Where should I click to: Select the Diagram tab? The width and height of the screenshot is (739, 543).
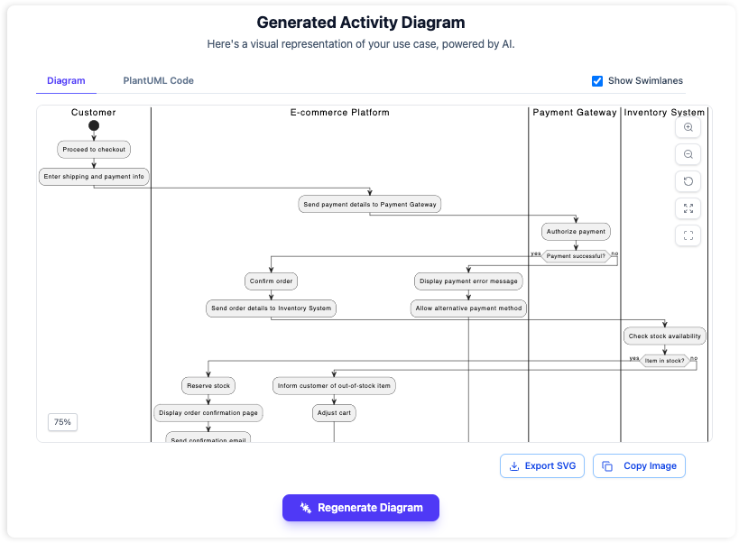66,80
